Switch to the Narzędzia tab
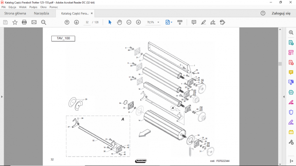The height and width of the screenshot is (166, 296). tap(41, 14)
